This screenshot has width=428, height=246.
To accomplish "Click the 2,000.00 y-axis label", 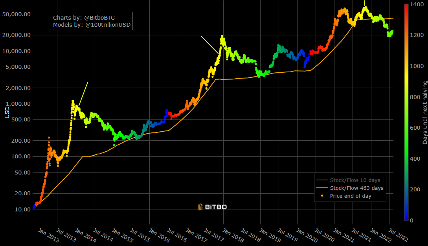I will click(18, 88).
